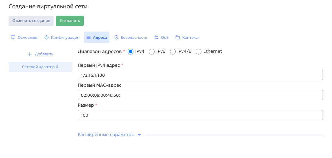The image size is (332, 158).
Task: Focus the Размер input with 100
Action: (200, 115)
